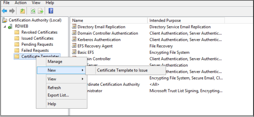Screen dimensions: 254x117
Task: Select the Kerberos Authentication row name
Action: tap(99, 40)
